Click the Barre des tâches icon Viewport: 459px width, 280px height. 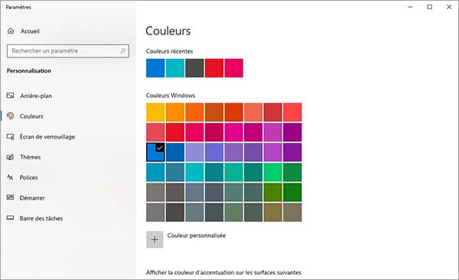(10, 218)
